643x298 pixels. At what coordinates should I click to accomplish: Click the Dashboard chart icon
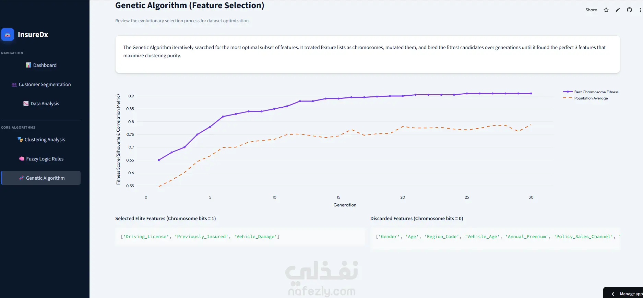[28, 65]
